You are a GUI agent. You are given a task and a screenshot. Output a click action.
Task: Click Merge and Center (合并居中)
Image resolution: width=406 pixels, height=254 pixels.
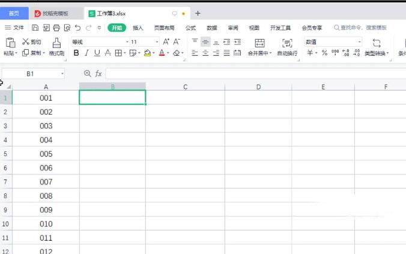259,47
